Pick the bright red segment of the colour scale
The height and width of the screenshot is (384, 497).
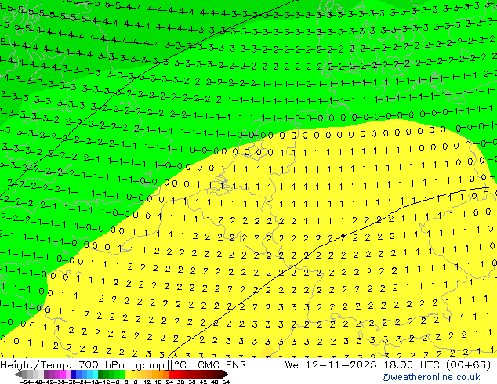coord(171,374)
